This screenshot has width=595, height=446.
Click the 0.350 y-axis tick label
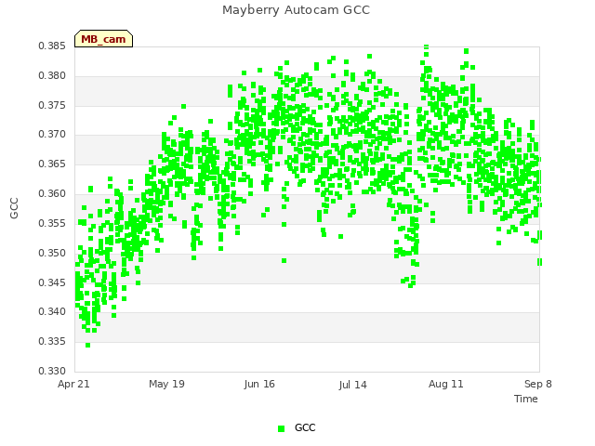(x=52, y=253)
